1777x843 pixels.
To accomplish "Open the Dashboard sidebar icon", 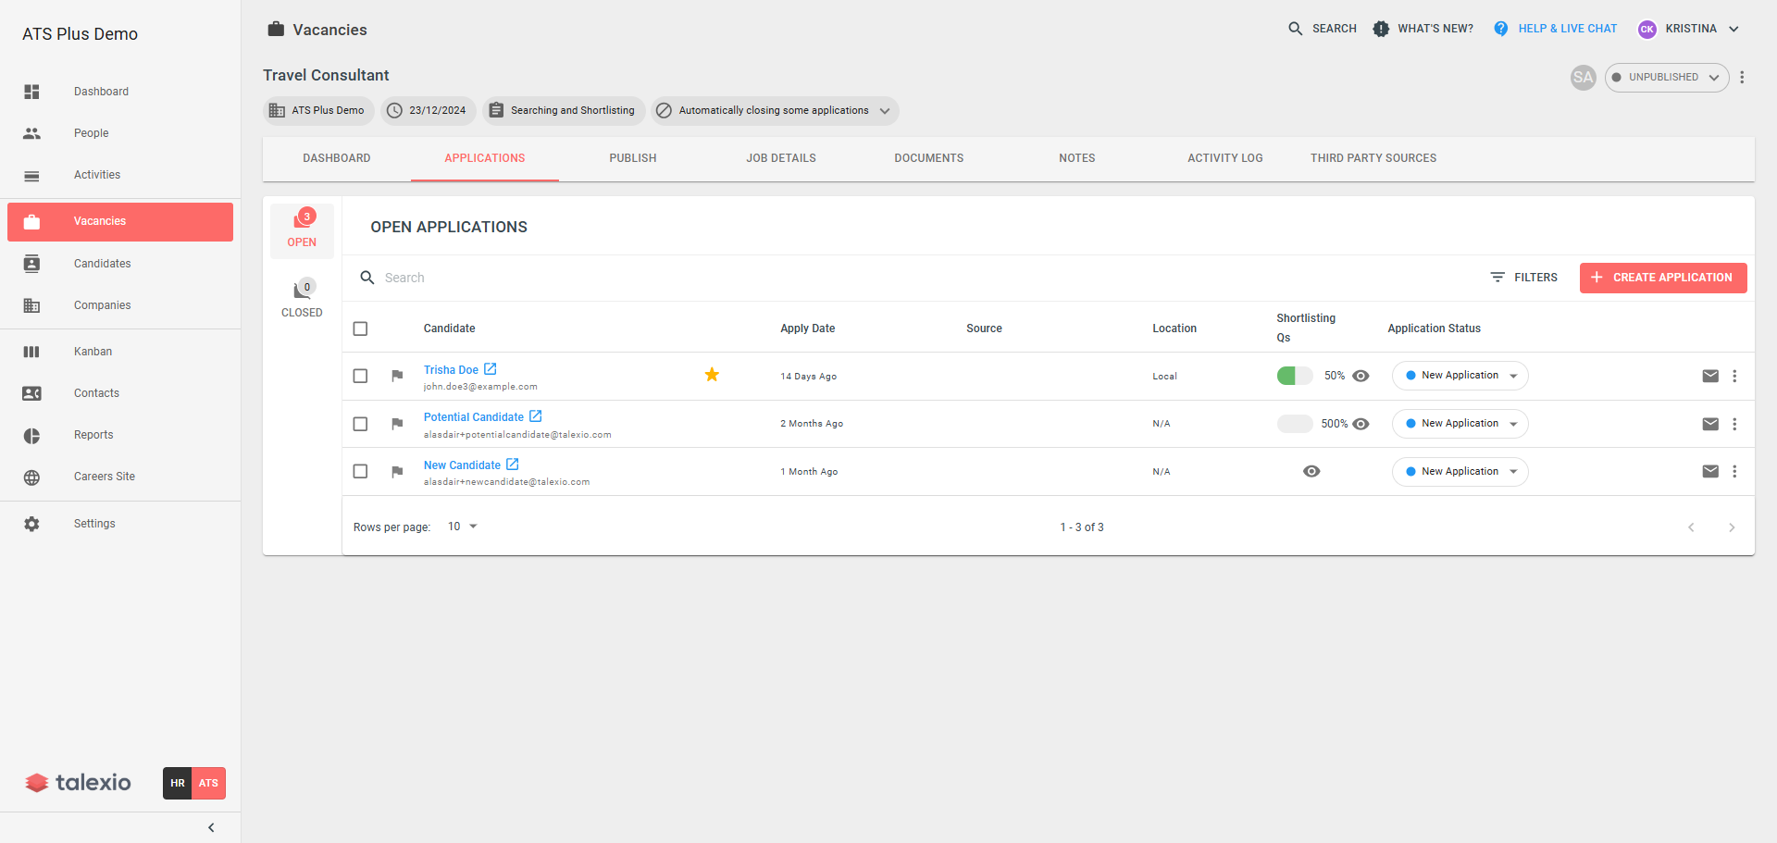I will coord(31,92).
